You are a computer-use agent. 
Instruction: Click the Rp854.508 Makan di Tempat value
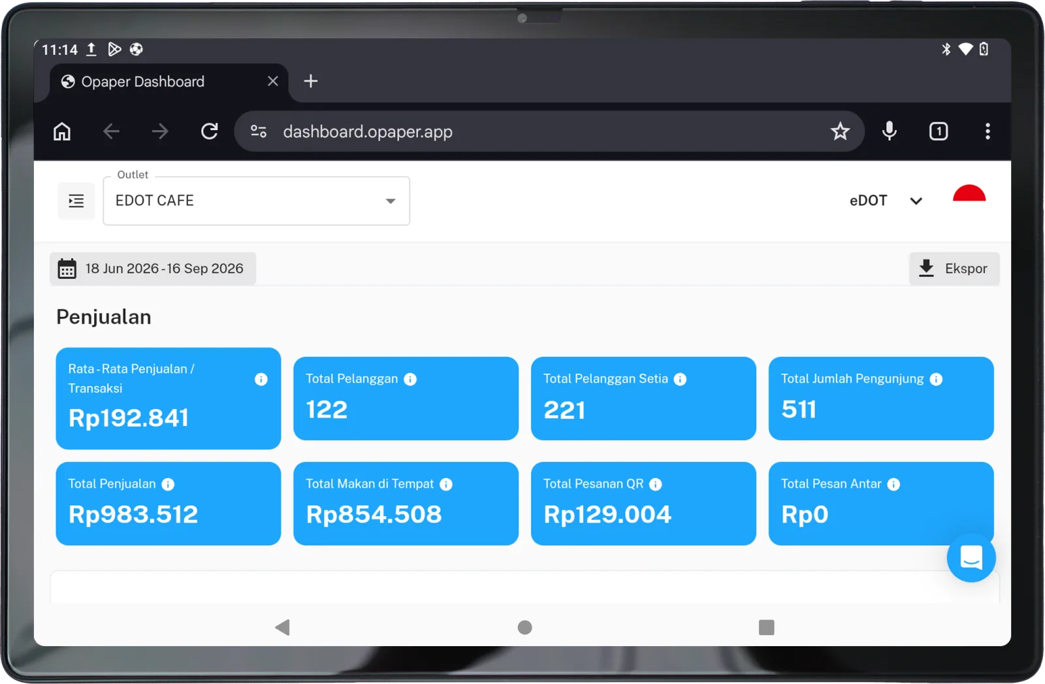tap(374, 515)
